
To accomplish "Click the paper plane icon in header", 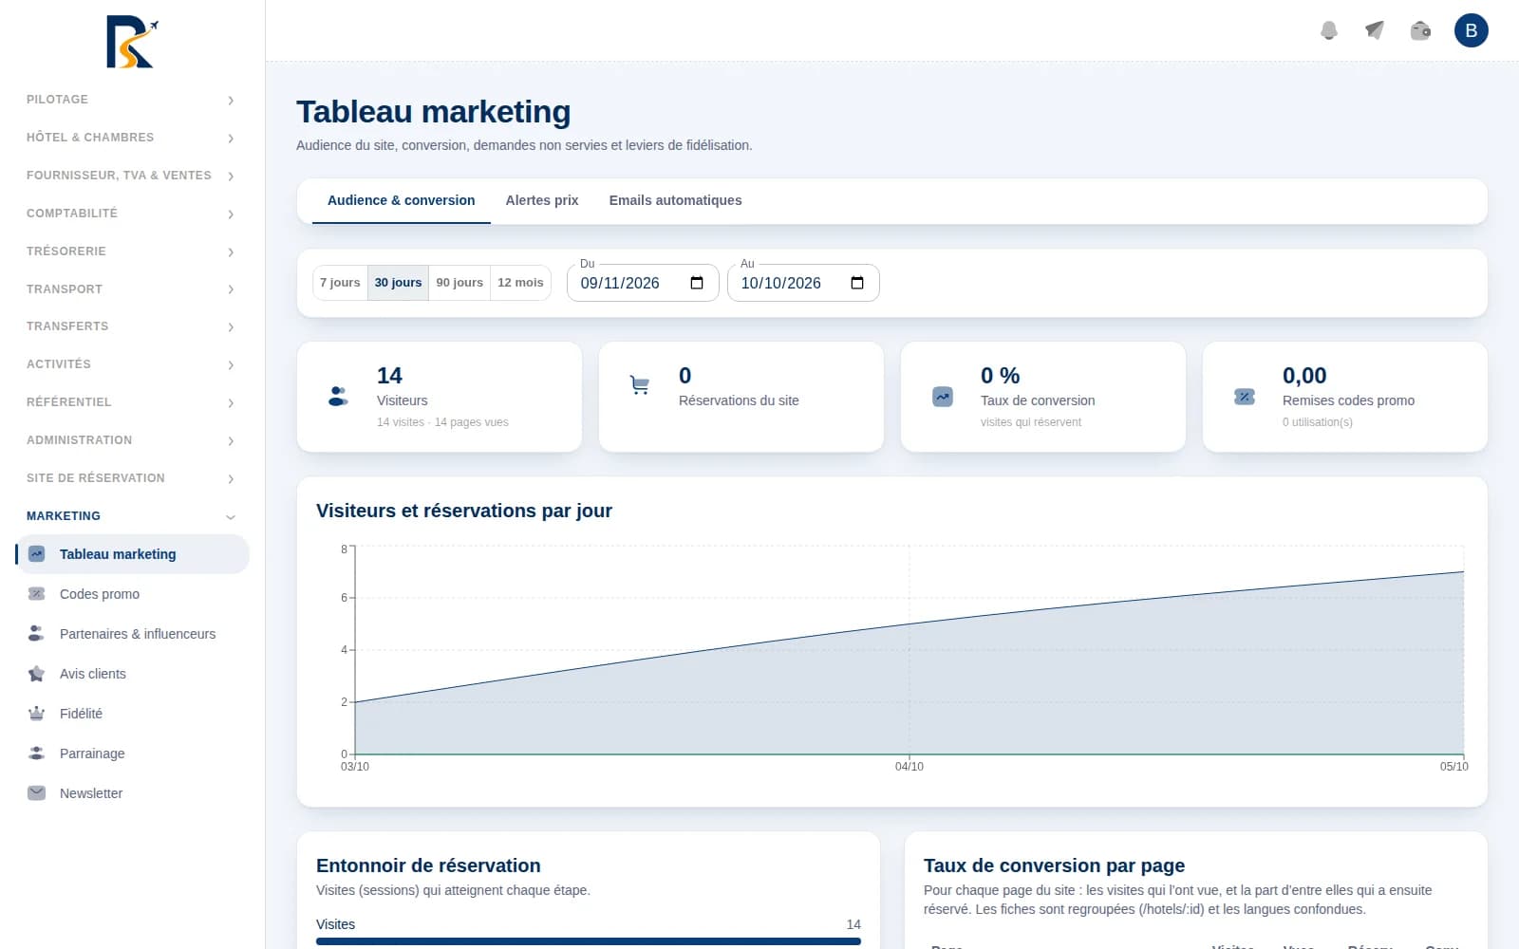I will 1375,30.
